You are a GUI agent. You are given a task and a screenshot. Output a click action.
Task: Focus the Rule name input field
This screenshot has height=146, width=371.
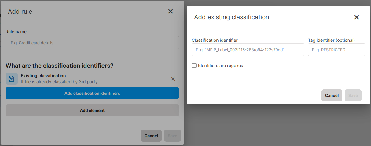[x=92, y=43]
